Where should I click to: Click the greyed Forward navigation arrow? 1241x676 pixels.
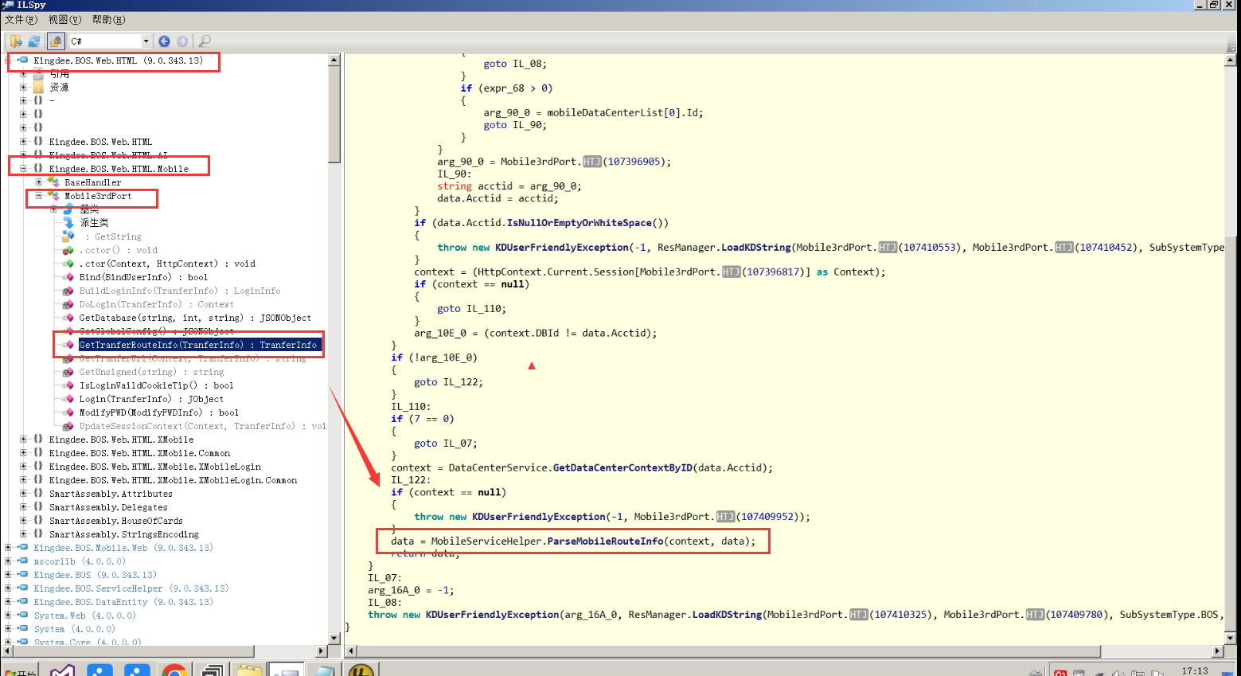tap(182, 41)
